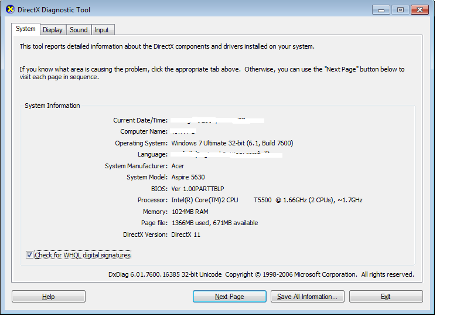
Task: Select the System tab
Action: [x=26, y=29]
